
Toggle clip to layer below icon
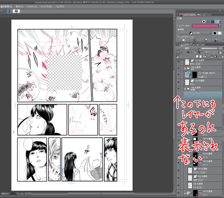click(x=188, y=52)
